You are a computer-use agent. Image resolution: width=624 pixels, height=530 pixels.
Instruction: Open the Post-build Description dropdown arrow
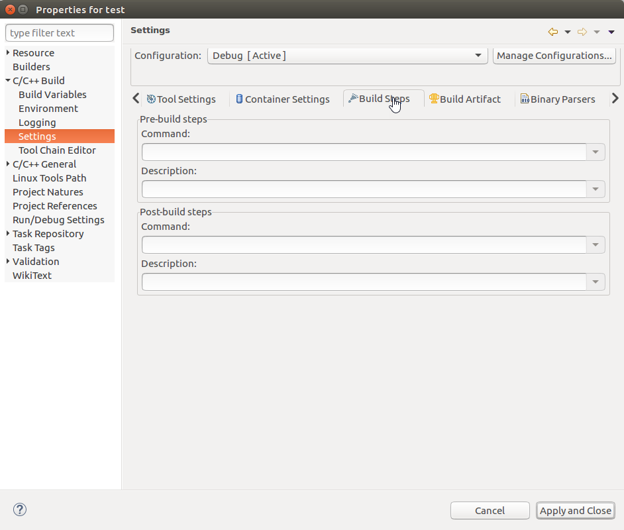tap(596, 282)
